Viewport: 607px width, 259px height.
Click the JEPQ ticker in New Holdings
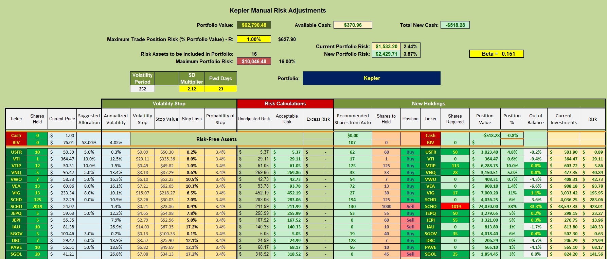pos(430,213)
